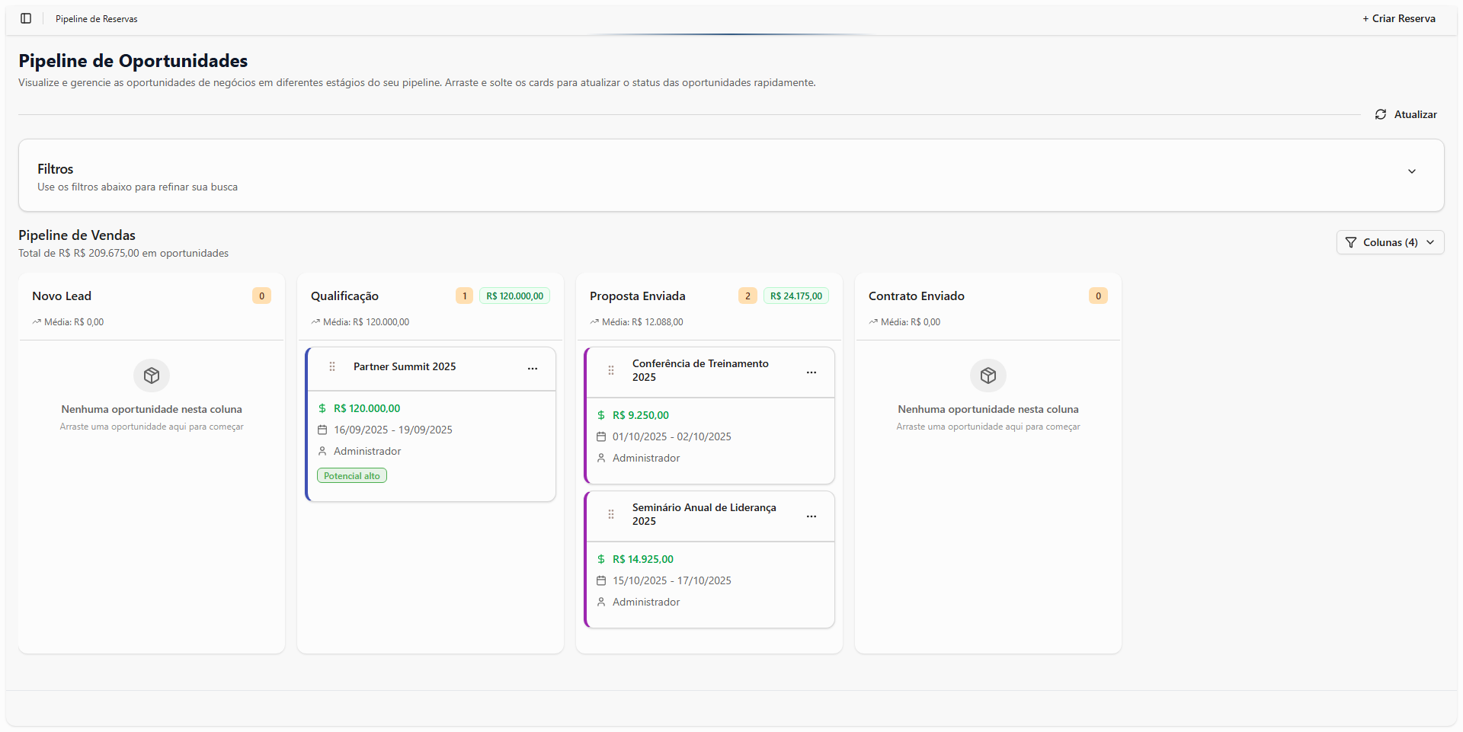The width and height of the screenshot is (1463, 732).
Task: Click the count badge on Proposta Enviada column
Action: click(748, 296)
